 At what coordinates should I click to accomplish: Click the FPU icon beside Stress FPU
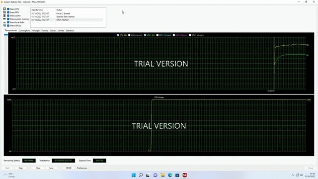[4, 12]
